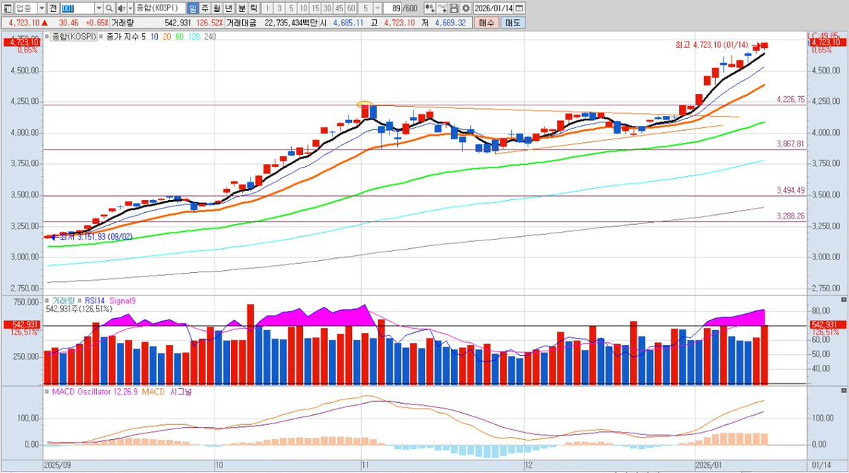Select the 틱 tick period button
Image resolution: width=849 pixels, height=473 pixels.
[x=253, y=8]
